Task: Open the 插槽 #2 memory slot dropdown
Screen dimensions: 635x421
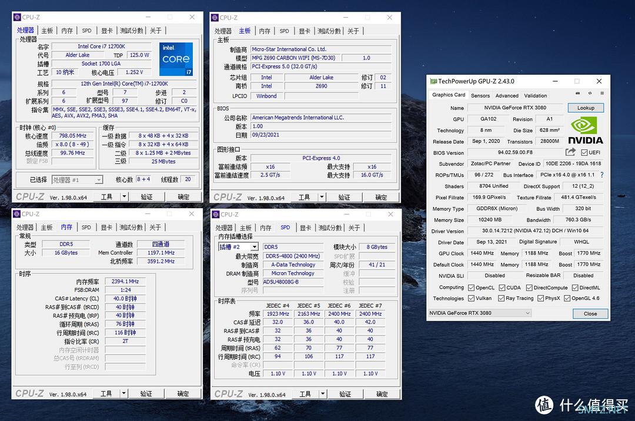Action: click(238, 247)
